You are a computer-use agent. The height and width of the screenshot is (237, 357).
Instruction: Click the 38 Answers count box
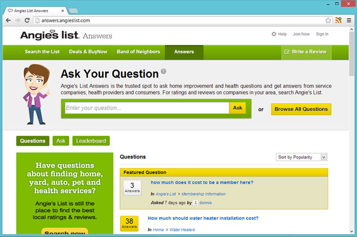click(x=129, y=224)
